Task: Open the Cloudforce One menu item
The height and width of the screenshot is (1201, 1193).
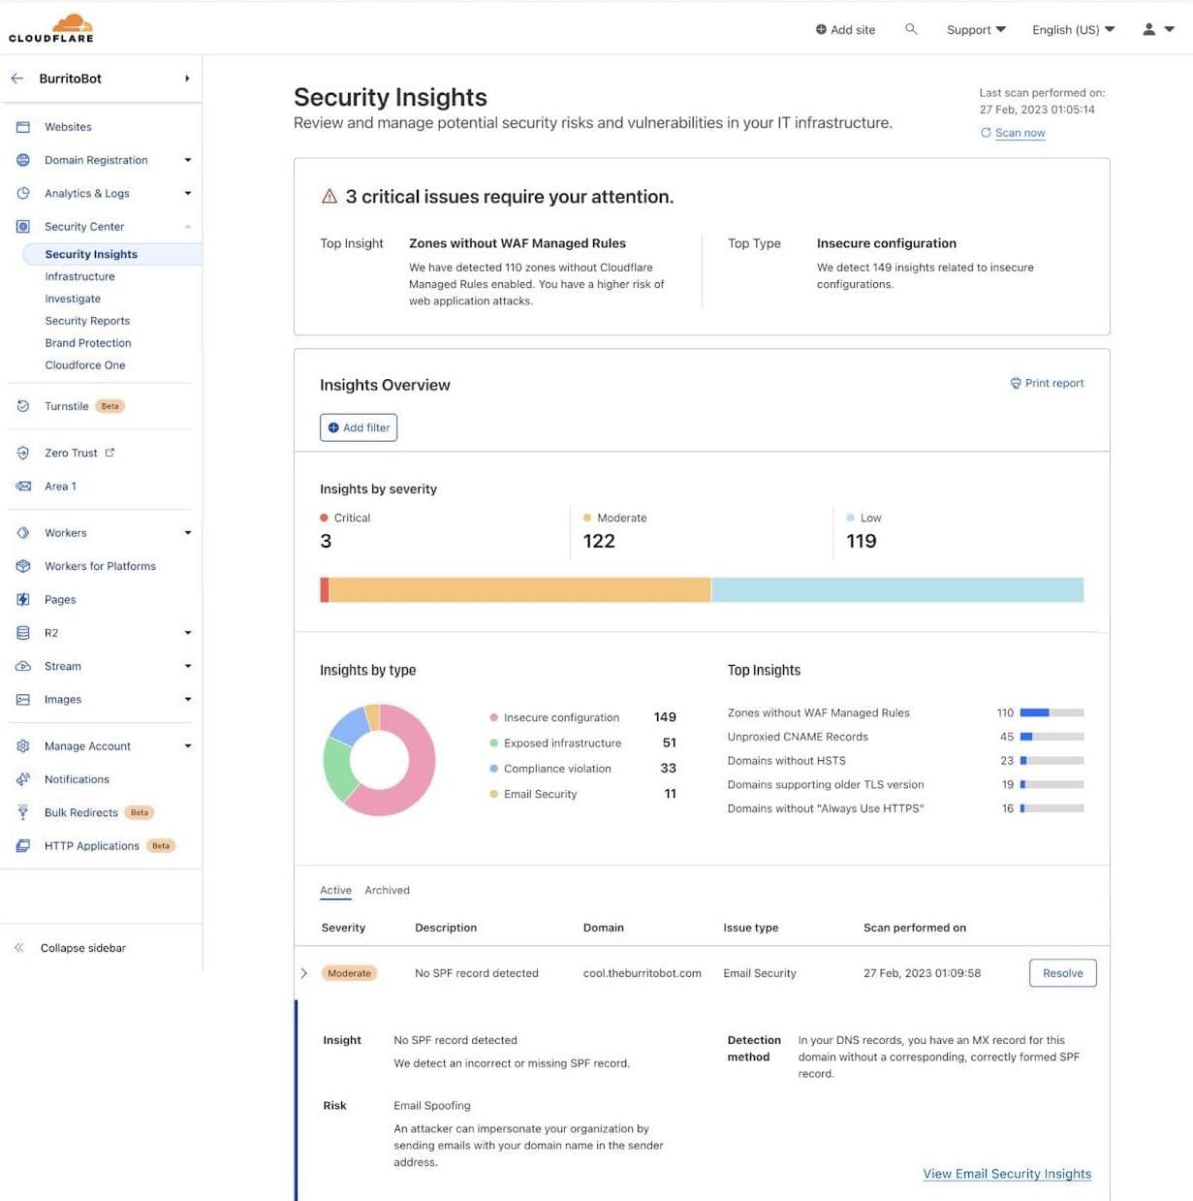Action: [x=85, y=365]
